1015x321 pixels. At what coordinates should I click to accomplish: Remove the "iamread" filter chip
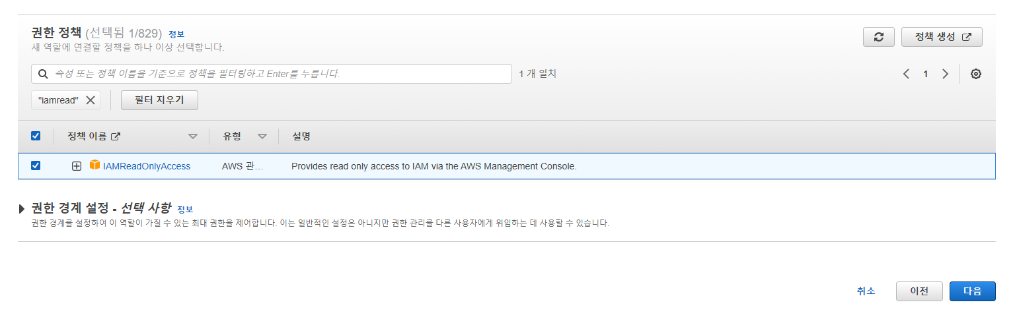[x=91, y=100]
